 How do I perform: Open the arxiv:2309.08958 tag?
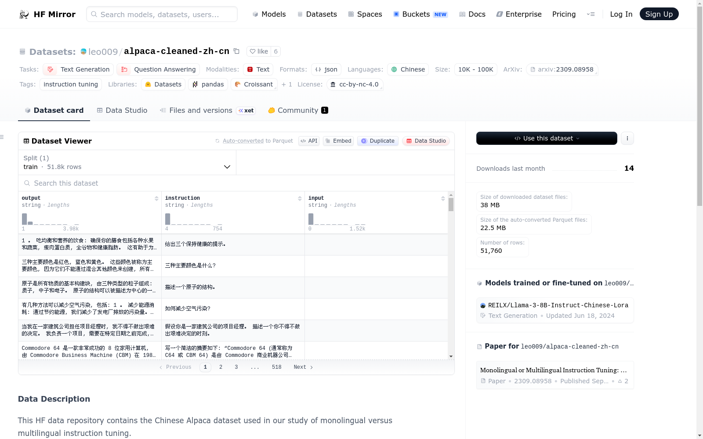click(562, 69)
